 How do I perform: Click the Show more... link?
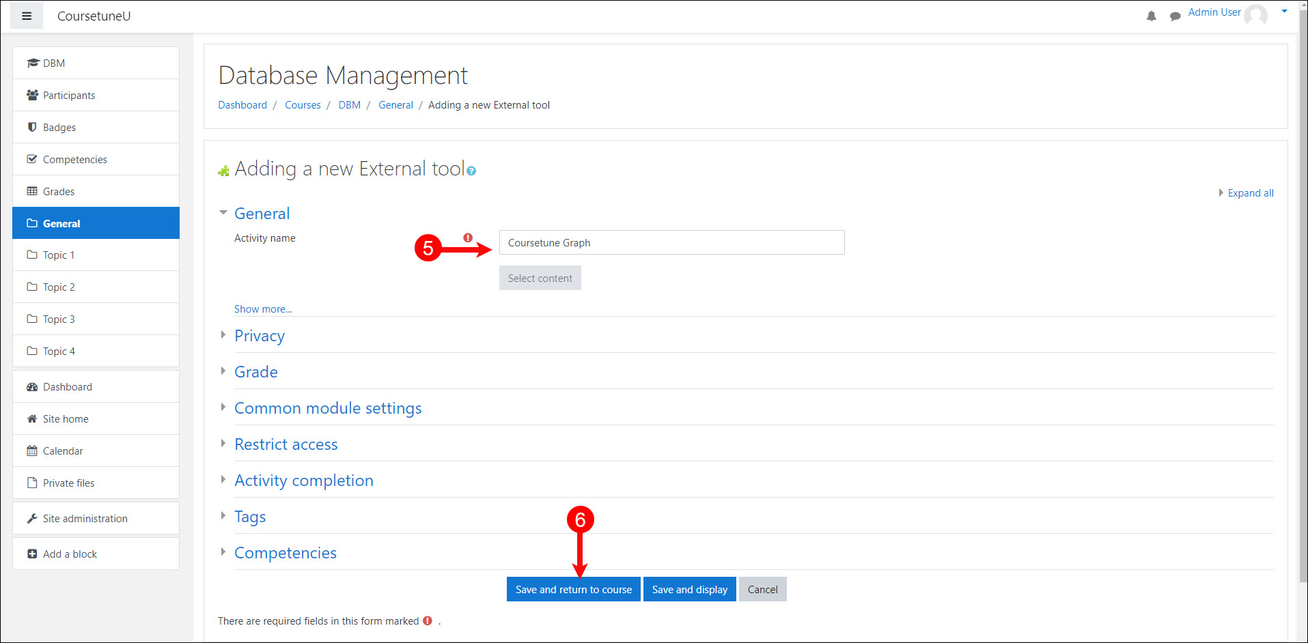[x=263, y=309]
